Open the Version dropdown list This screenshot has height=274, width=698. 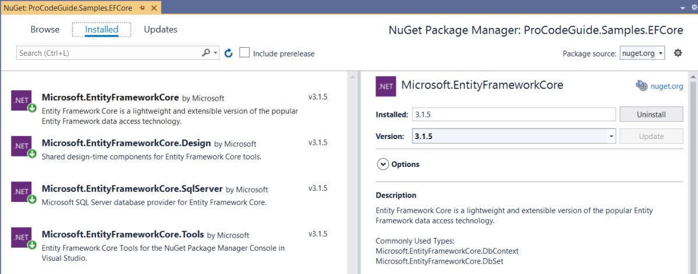point(611,136)
